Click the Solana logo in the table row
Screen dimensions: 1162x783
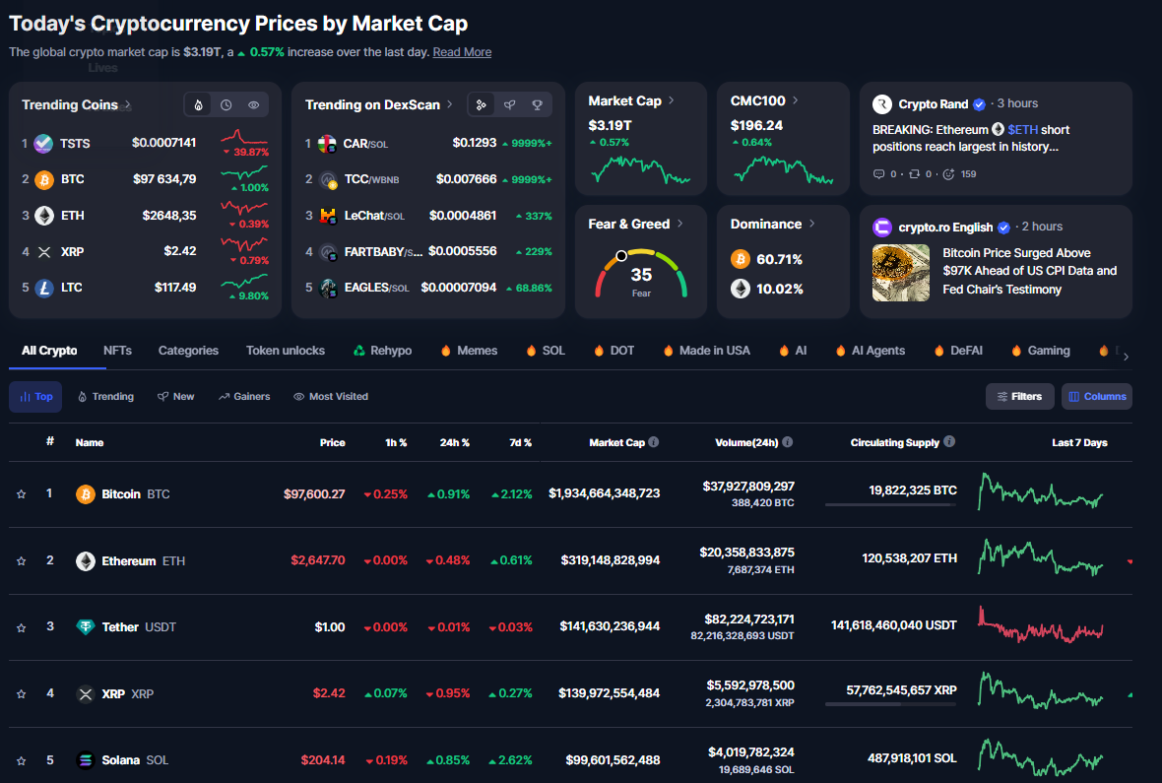[86, 760]
